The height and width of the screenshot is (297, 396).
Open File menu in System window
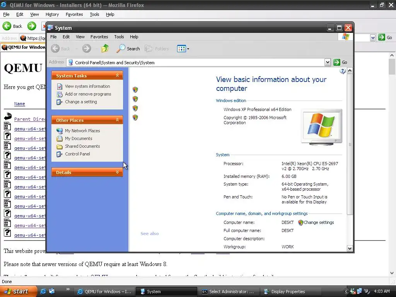[53, 37]
